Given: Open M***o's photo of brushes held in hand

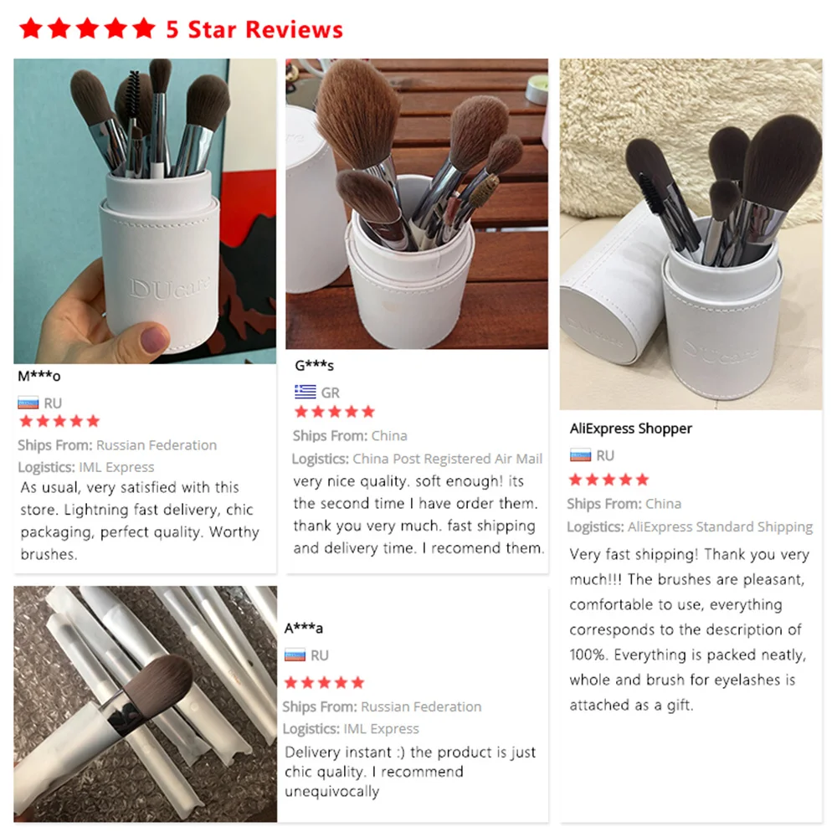Looking at the screenshot, I should pyautogui.click(x=145, y=212).
